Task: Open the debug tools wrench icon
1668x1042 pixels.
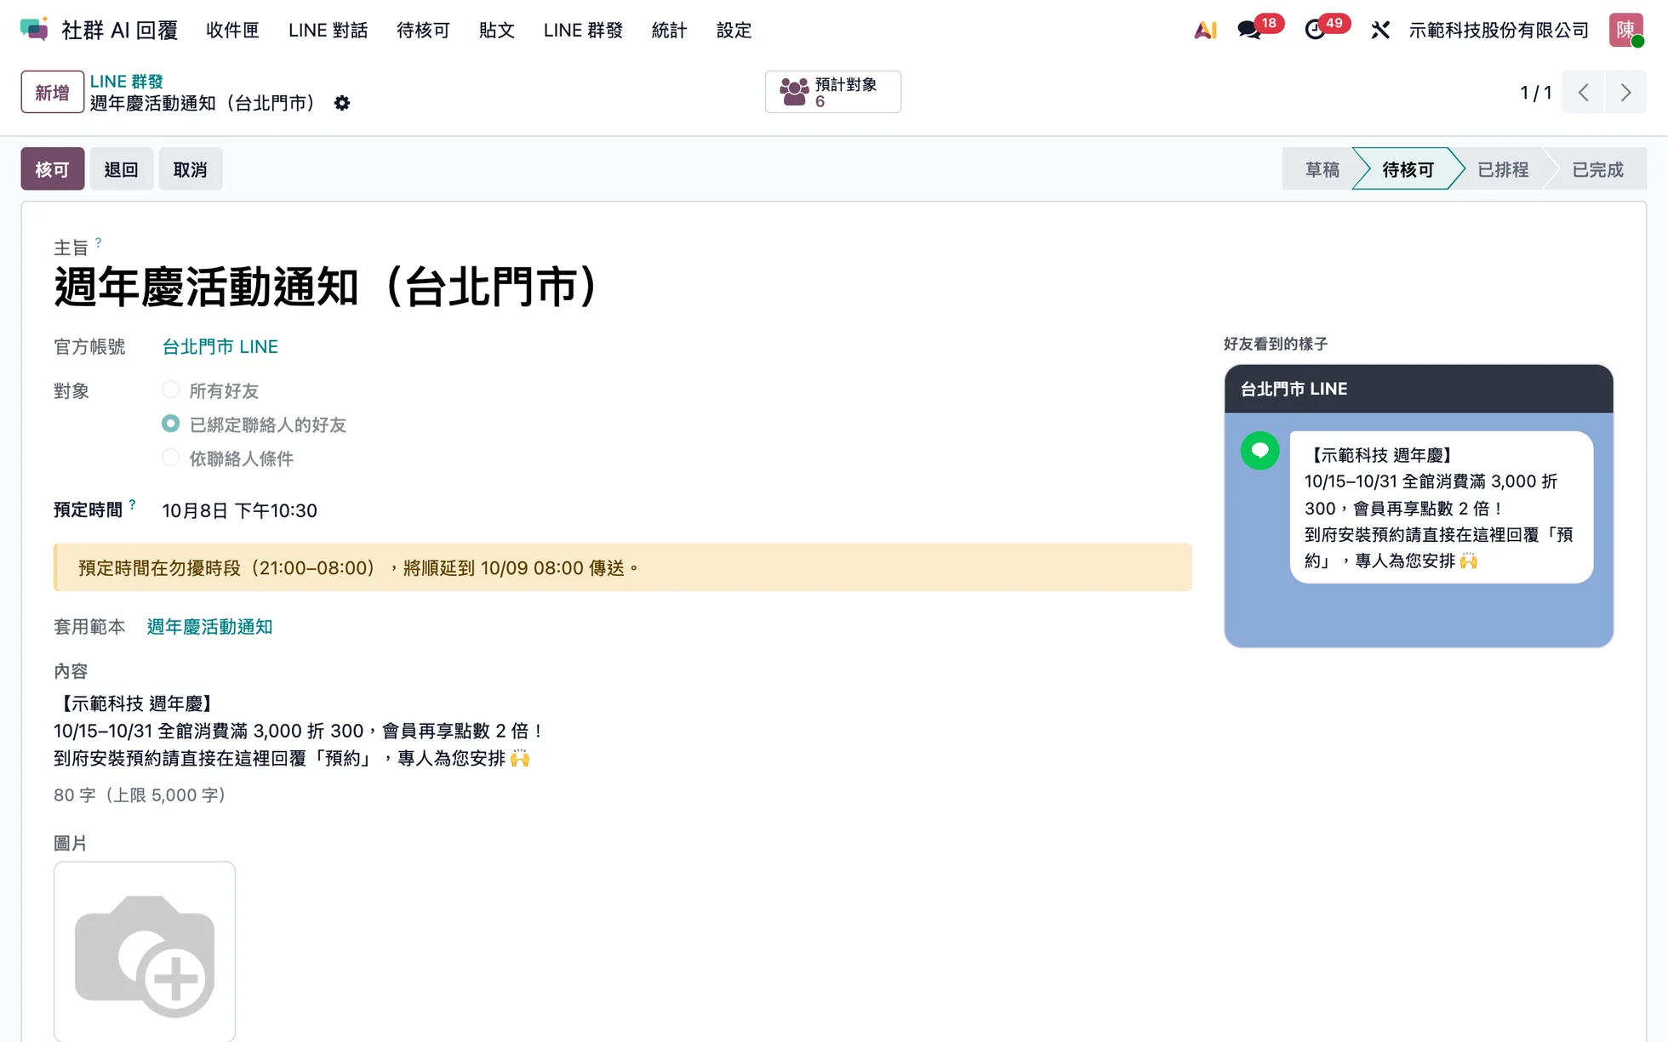Action: [x=1380, y=30]
